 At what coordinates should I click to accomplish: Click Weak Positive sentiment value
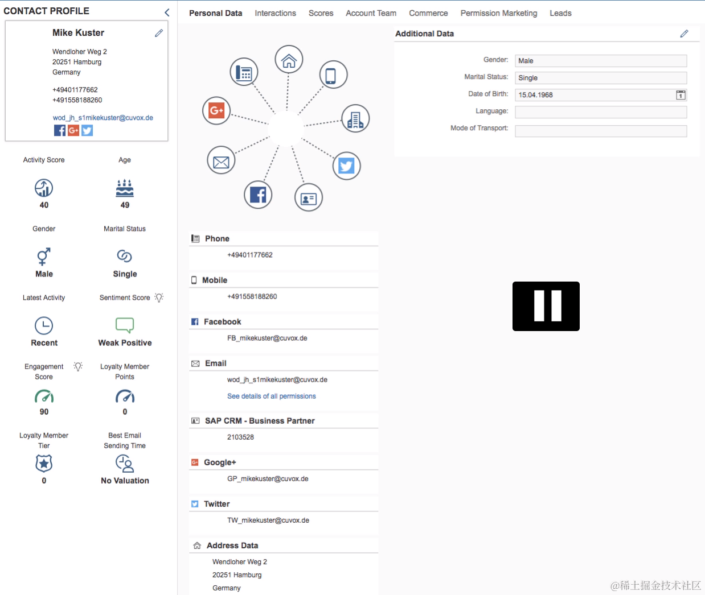(x=125, y=342)
